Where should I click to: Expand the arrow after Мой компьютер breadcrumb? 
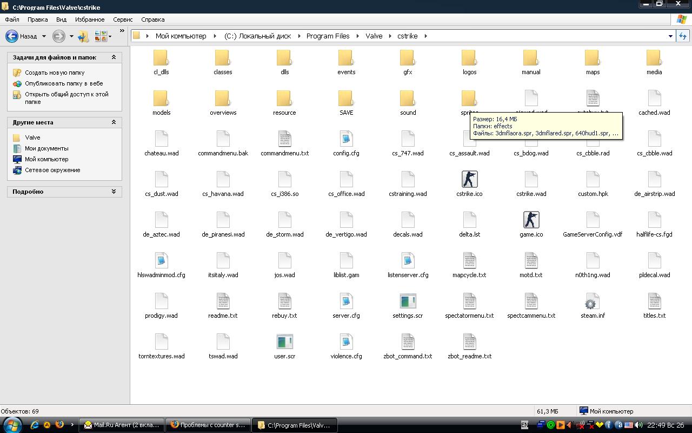click(x=215, y=36)
